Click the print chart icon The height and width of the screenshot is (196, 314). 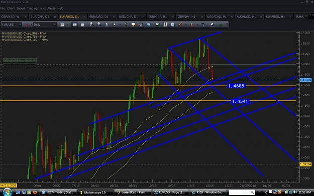[x=141, y=25]
